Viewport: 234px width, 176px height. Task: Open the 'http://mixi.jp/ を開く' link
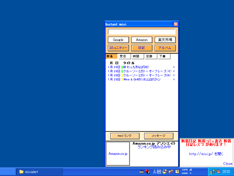pyautogui.click(x=206, y=154)
